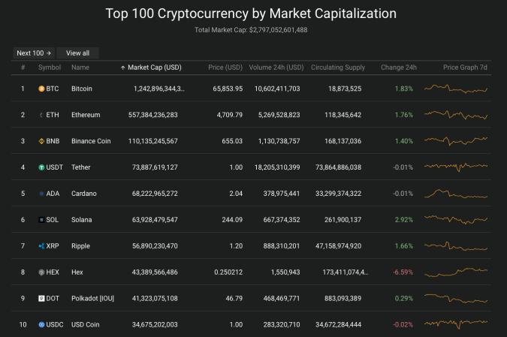Open the USD Coin name link

click(x=86, y=324)
